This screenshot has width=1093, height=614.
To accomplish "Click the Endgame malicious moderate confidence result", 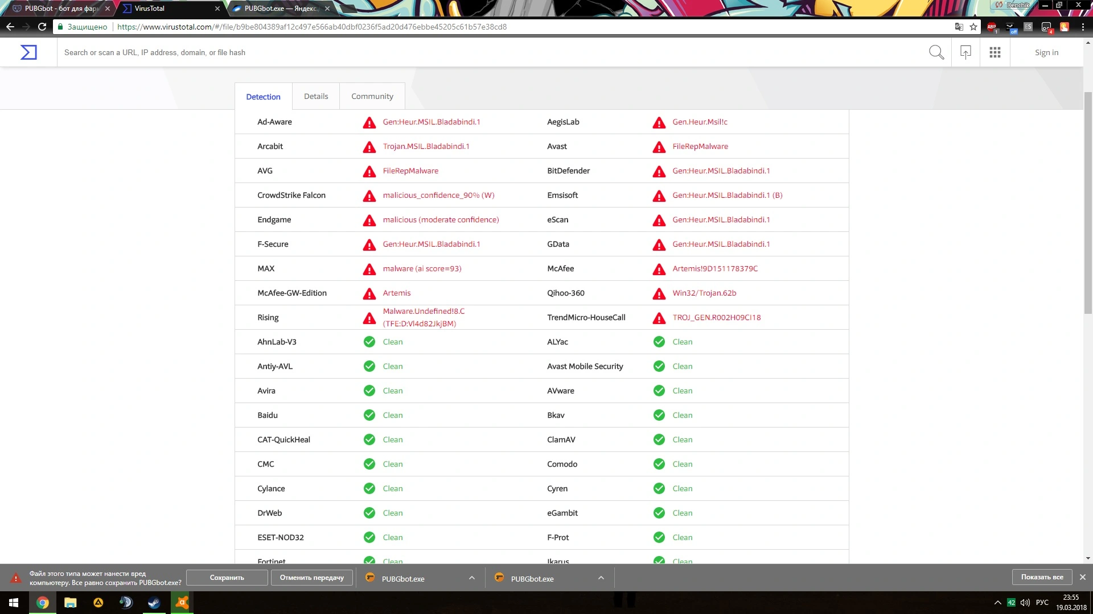I will click(x=441, y=220).
